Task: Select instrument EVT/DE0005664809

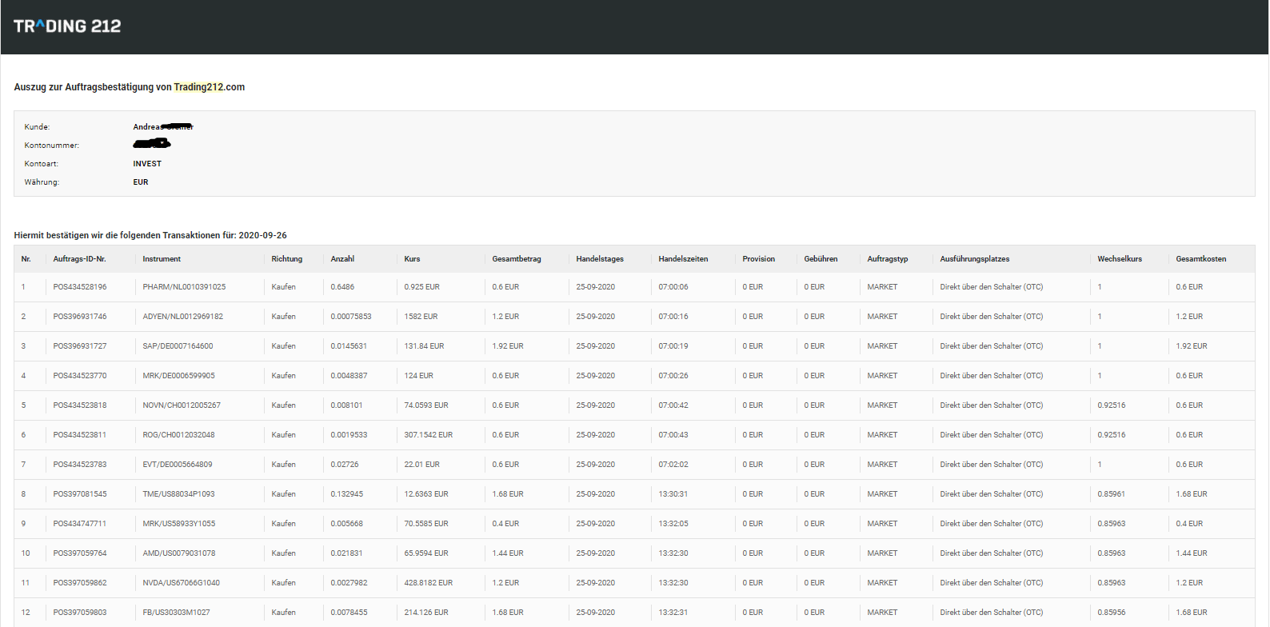Action: point(178,465)
